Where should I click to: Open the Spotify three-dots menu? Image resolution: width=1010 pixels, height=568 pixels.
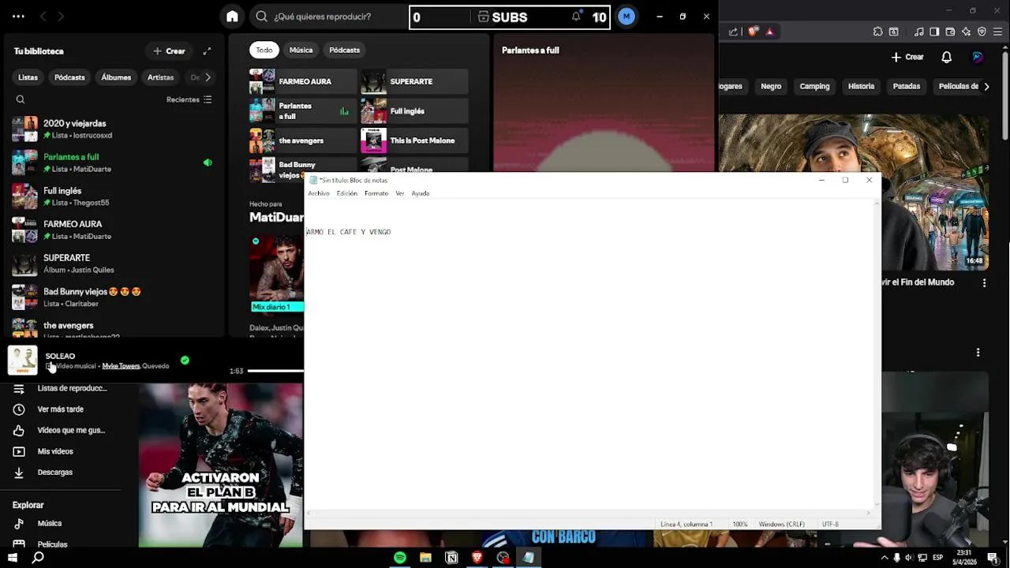tap(18, 17)
